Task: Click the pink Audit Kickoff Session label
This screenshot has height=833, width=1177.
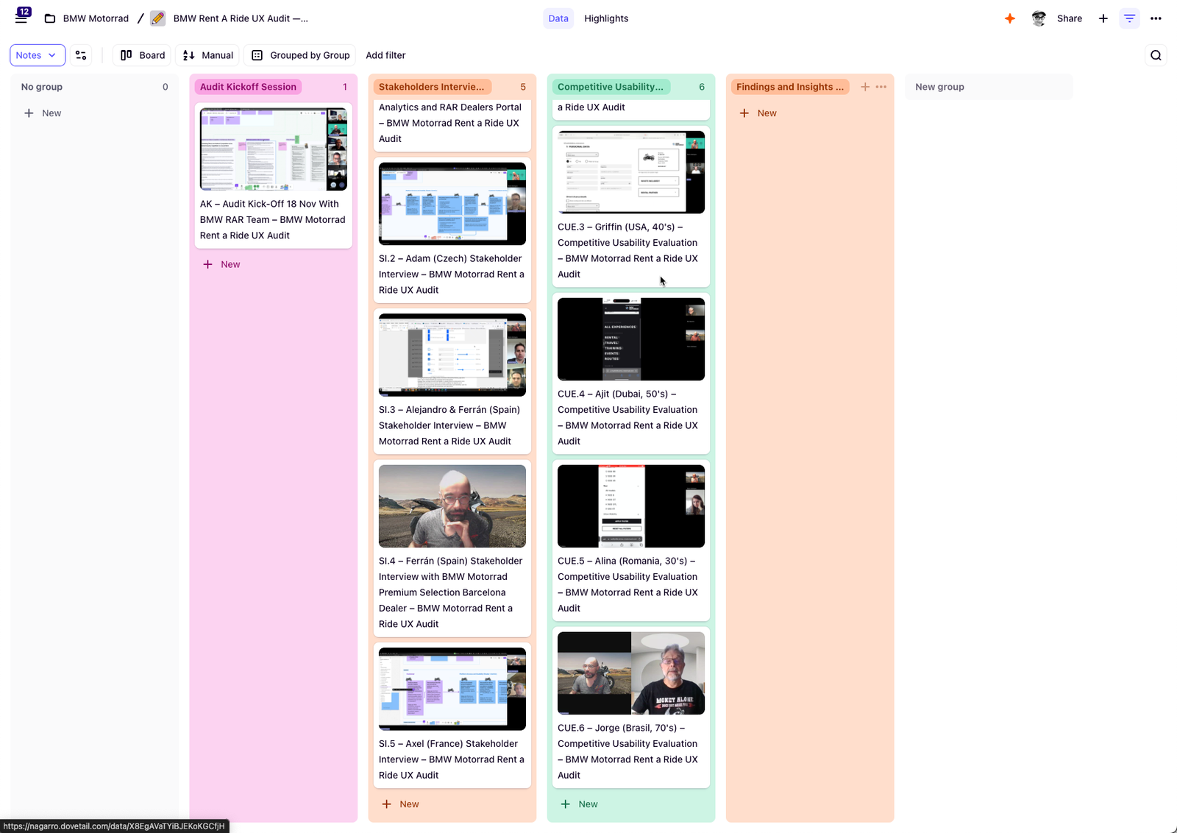Action: pos(248,87)
